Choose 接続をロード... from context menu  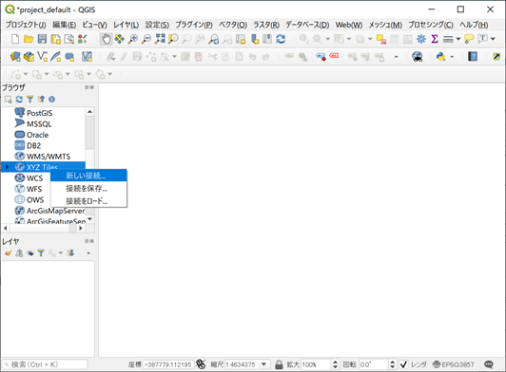88,201
